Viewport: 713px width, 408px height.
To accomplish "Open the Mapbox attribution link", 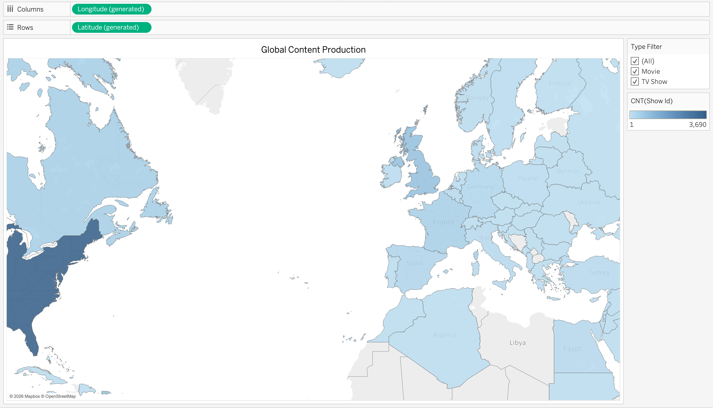I will pyautogui.click(x=25, y=396).
